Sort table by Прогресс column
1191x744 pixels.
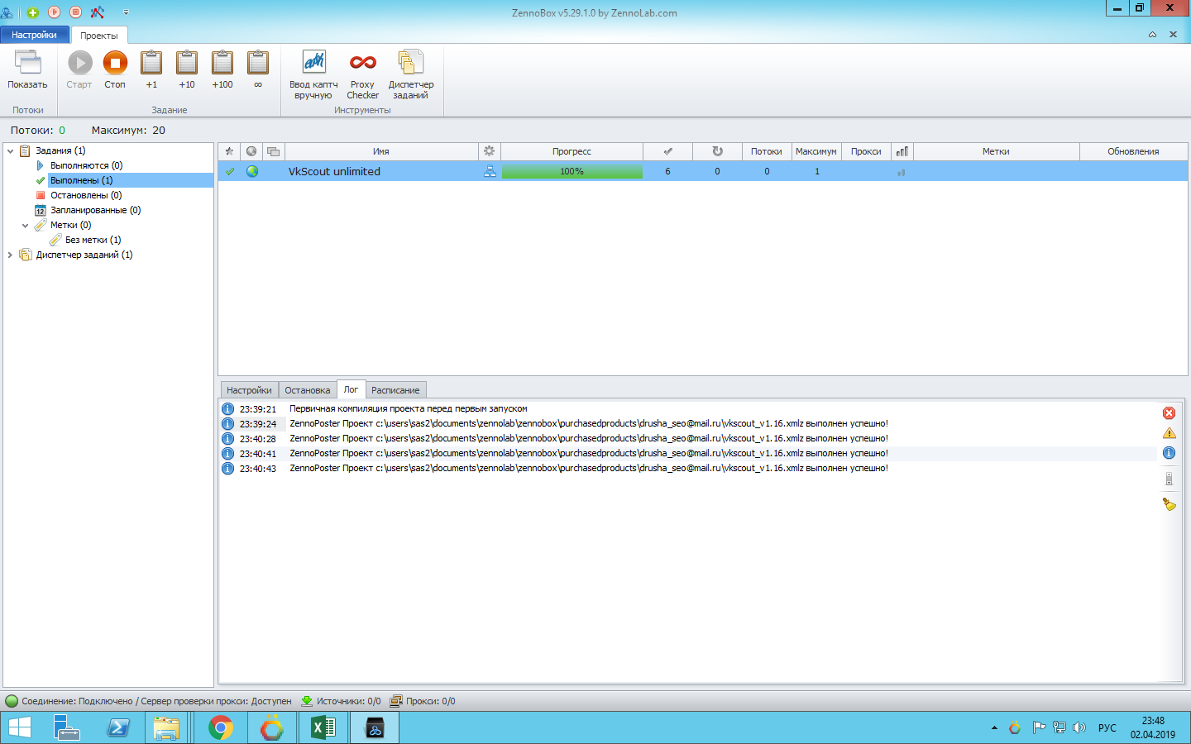pyautogui.click(x=572, y=151)
